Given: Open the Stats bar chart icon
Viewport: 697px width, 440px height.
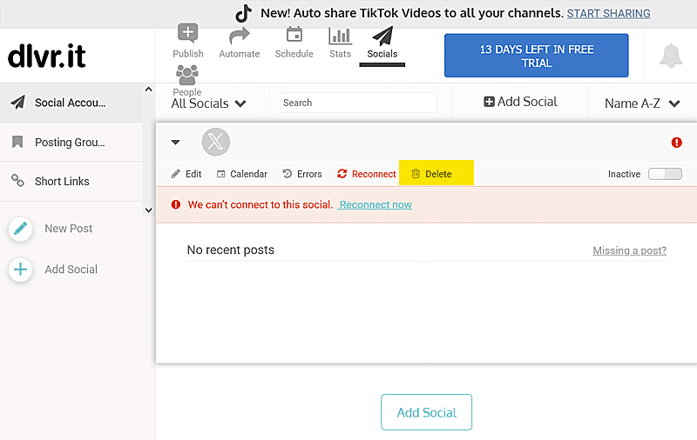Looking at the screenshot, I should (x=340, y=36).
